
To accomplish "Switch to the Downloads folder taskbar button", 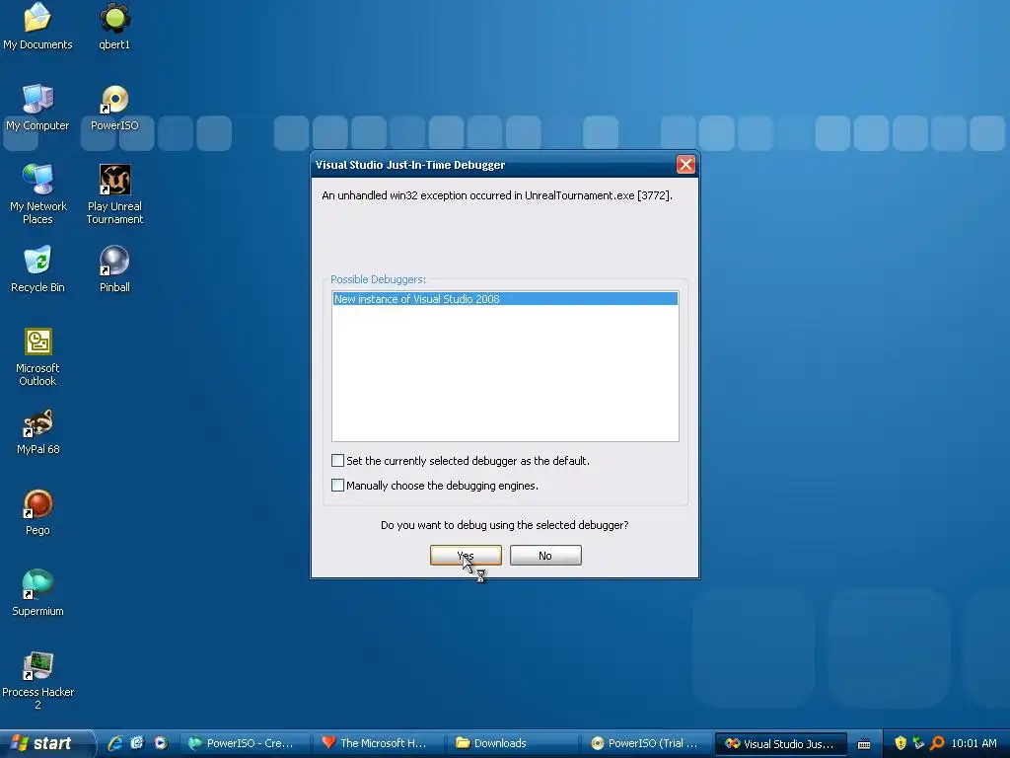I will [513, 743].
